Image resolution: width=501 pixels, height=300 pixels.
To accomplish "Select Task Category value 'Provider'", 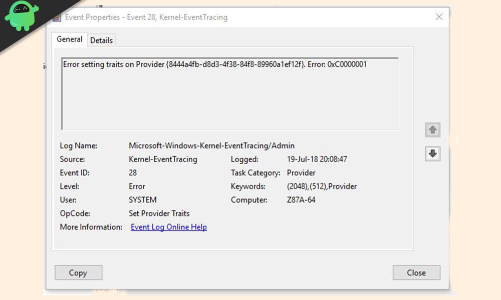I will click(x=301, y=173).
